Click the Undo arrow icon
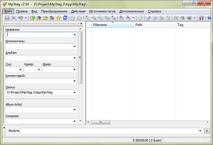This screenshot has height=145, width=213. click(21, 18)
